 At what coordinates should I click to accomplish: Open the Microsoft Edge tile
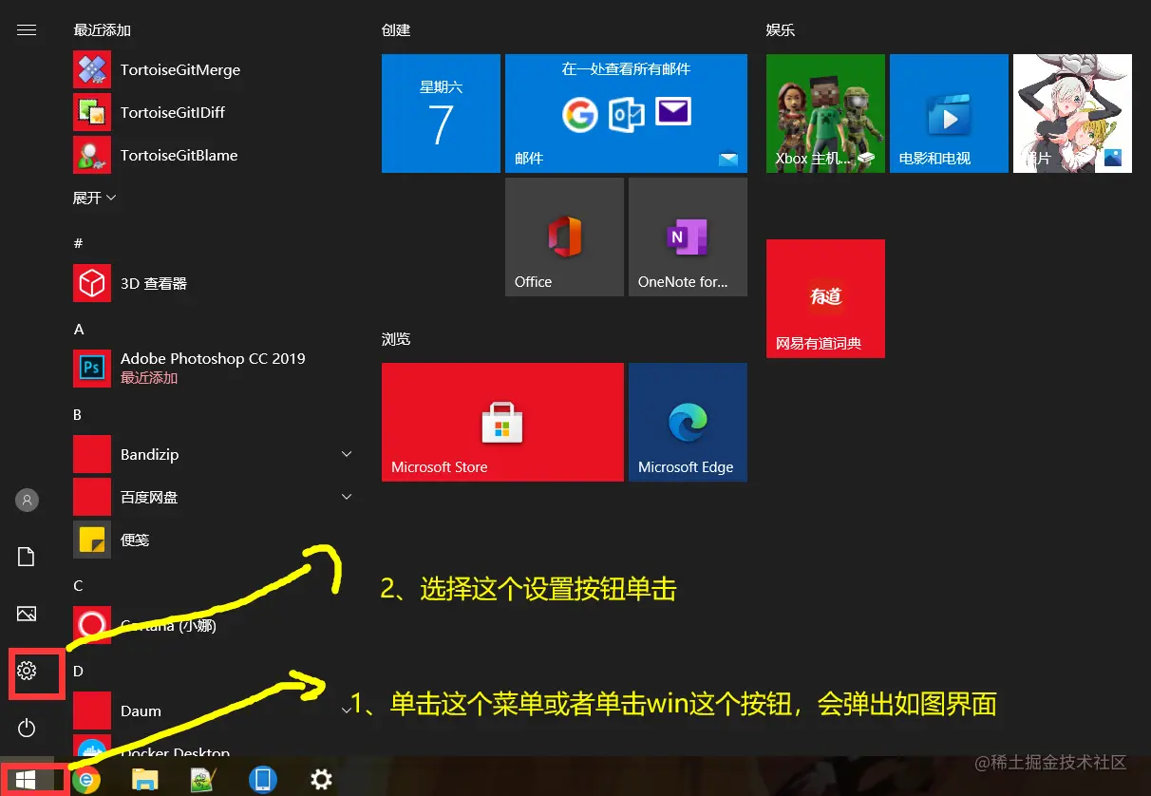click(x=688, y=422)
